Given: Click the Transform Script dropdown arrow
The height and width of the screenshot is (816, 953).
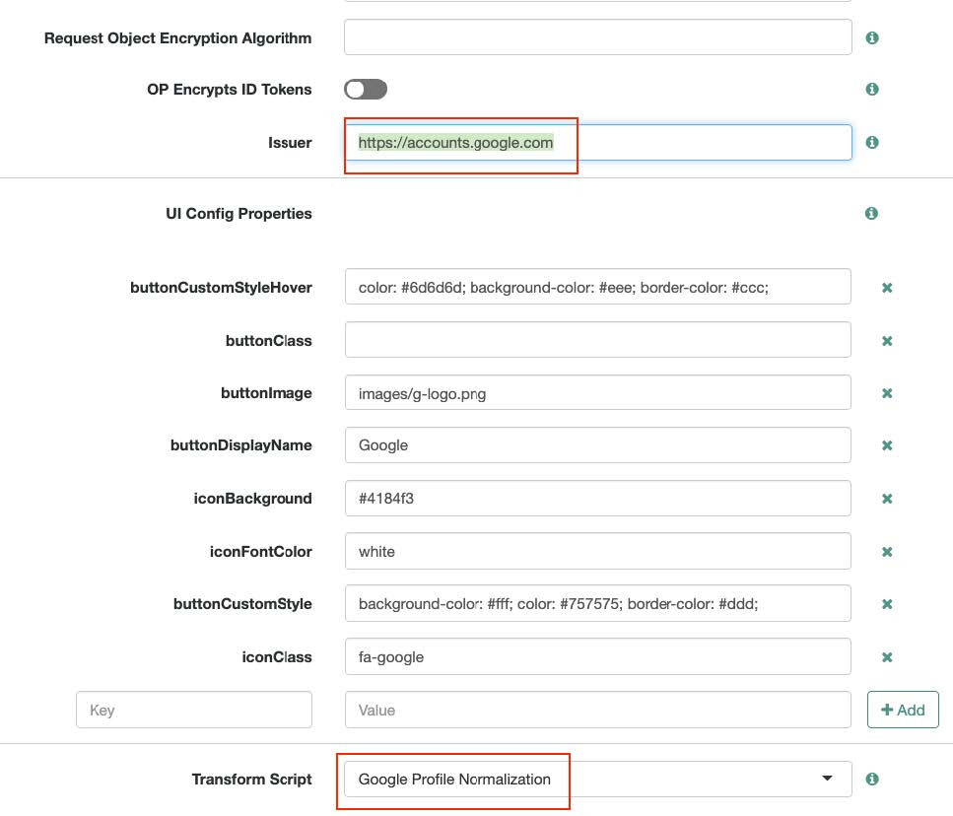Looking at the screenshot, I should [827, 779].
